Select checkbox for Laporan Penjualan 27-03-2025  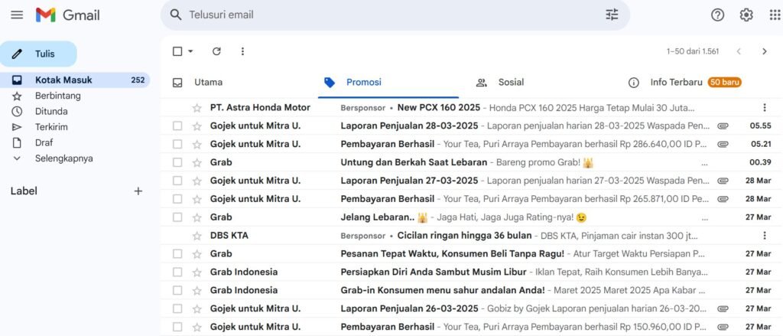point(177,181)
